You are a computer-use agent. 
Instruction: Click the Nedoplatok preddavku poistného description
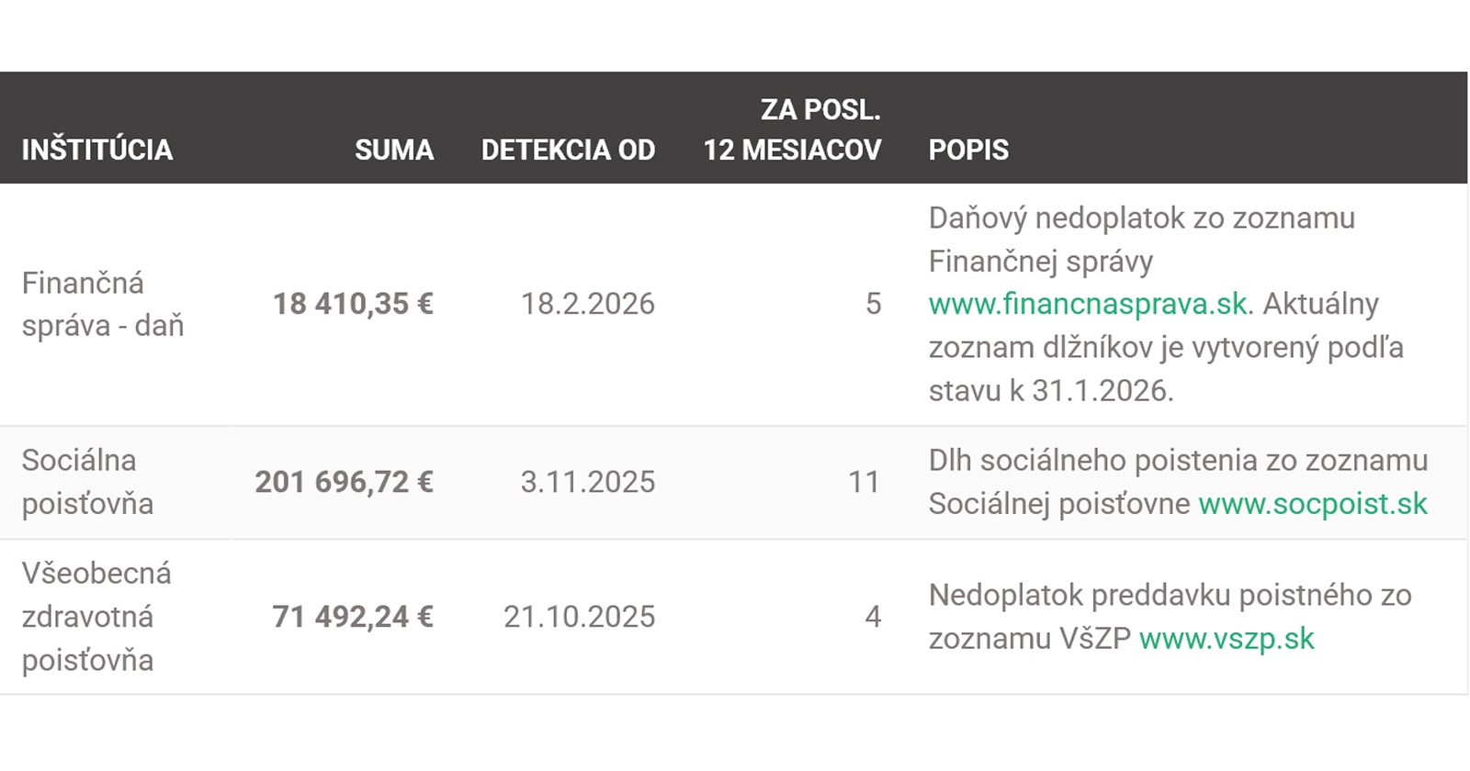[x=1170, y=596]
